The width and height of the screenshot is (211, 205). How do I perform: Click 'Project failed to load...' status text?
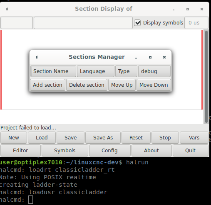[x=28, y=128]
